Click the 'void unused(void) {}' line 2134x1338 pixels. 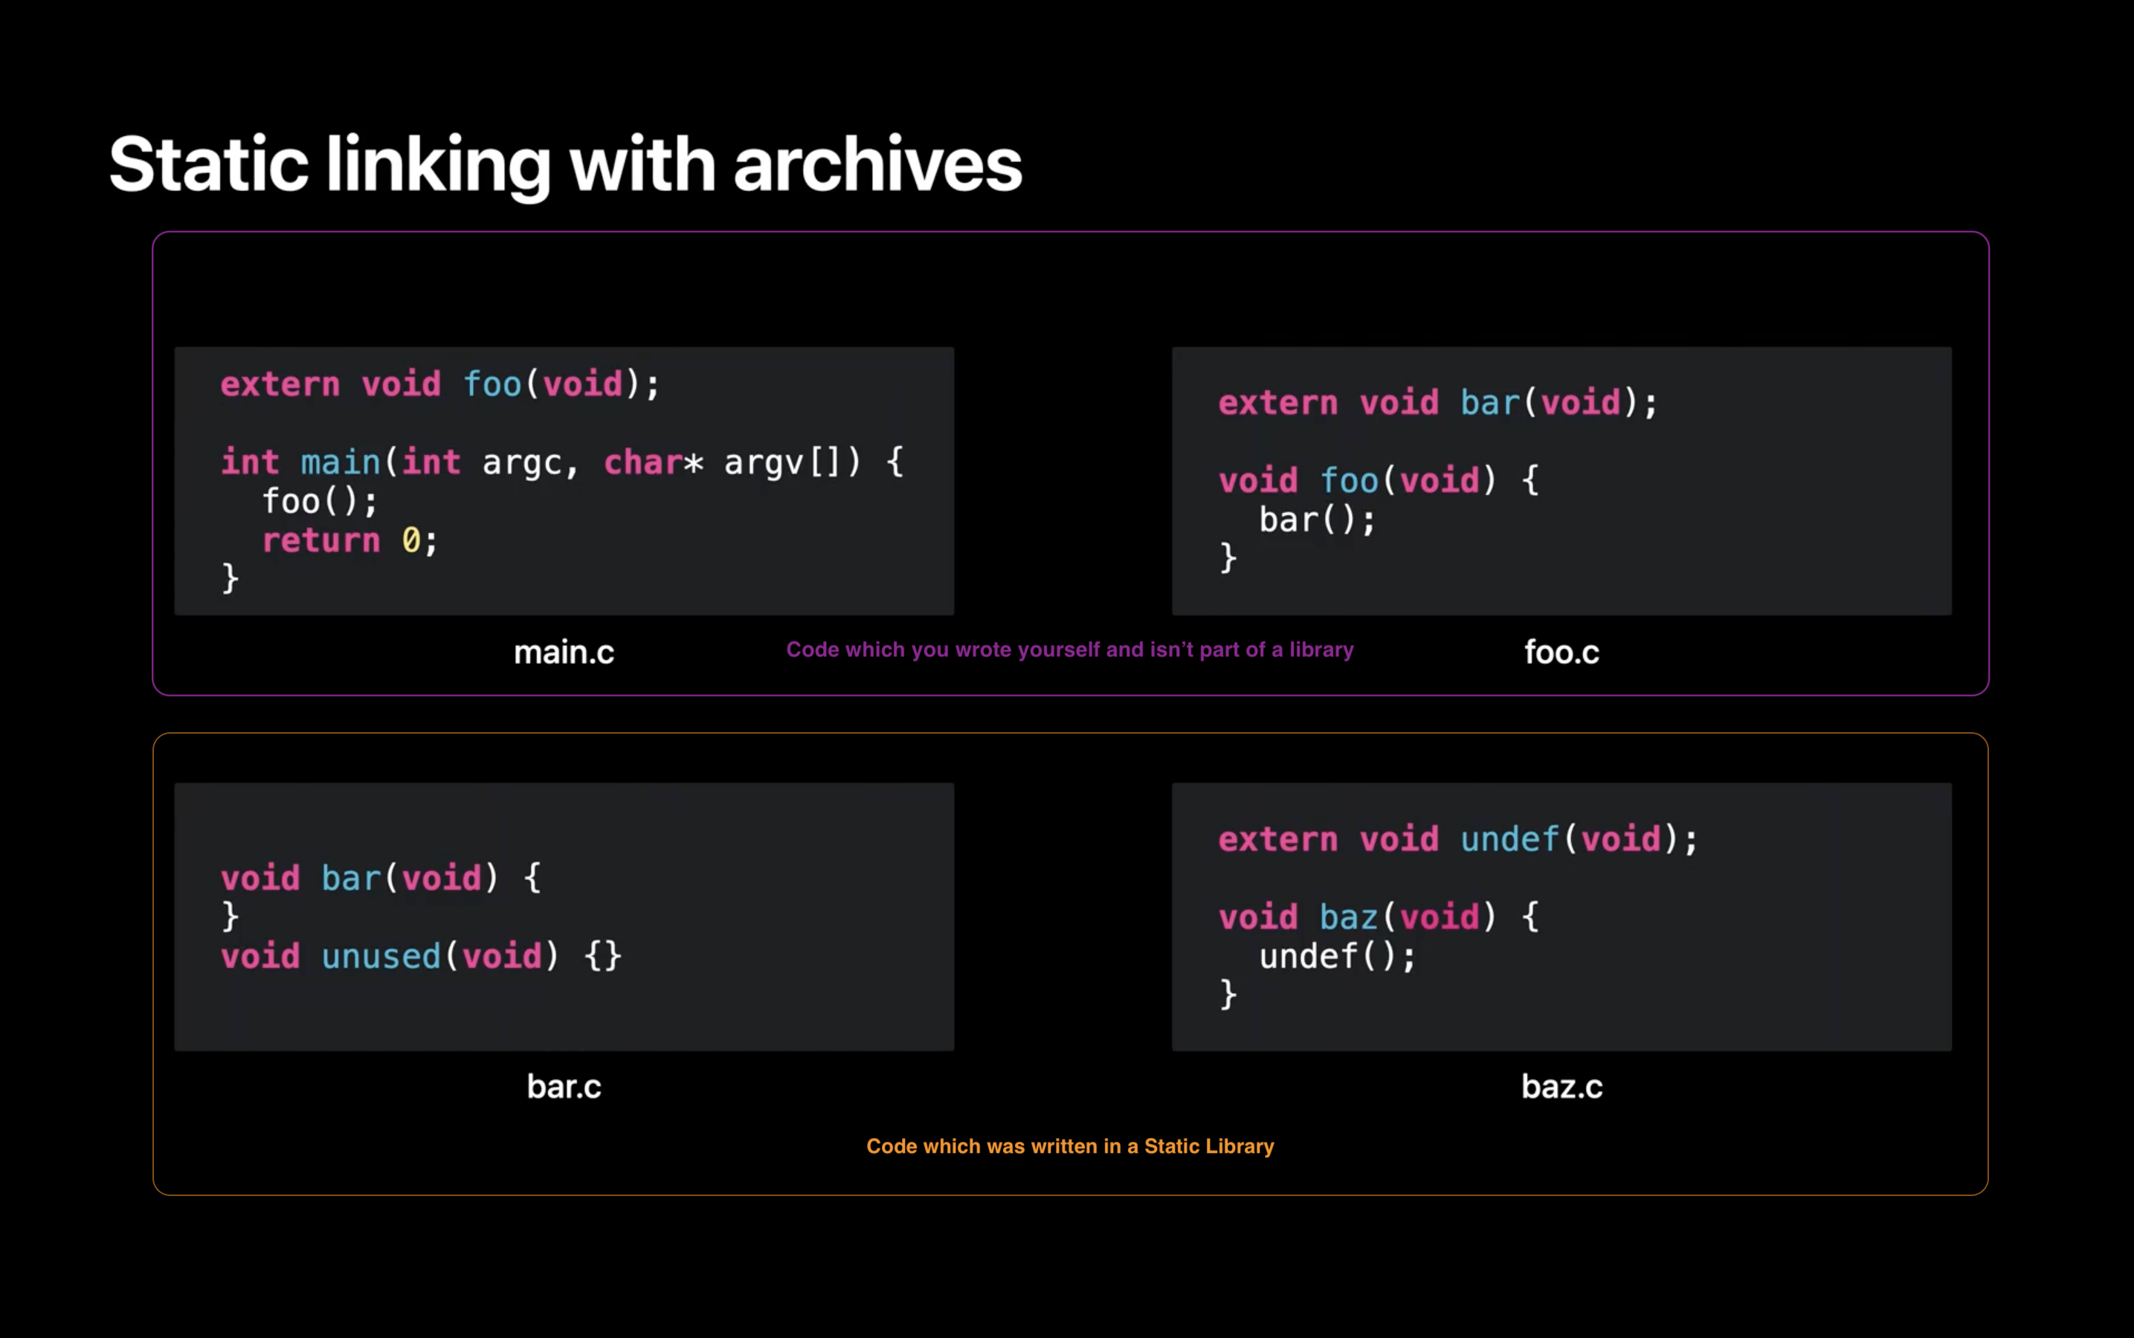pyautogui.click(x=422, y=956)
